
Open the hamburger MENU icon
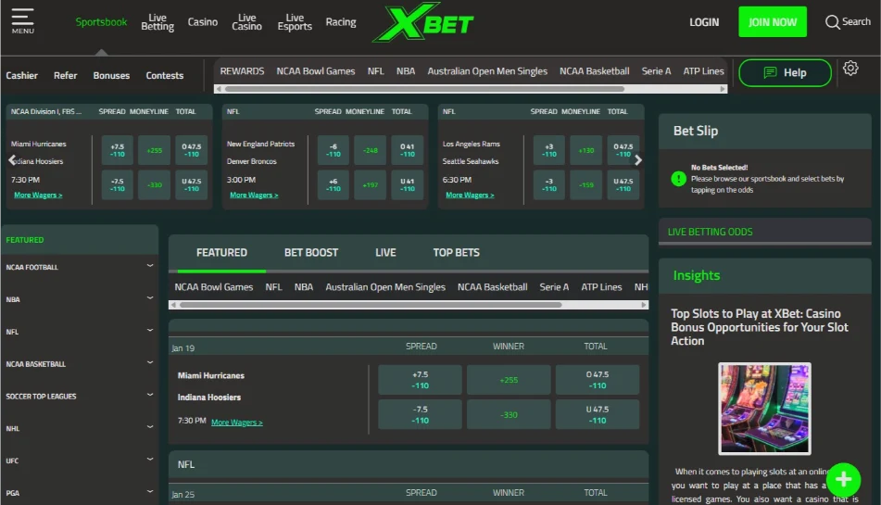coord(22,20)
